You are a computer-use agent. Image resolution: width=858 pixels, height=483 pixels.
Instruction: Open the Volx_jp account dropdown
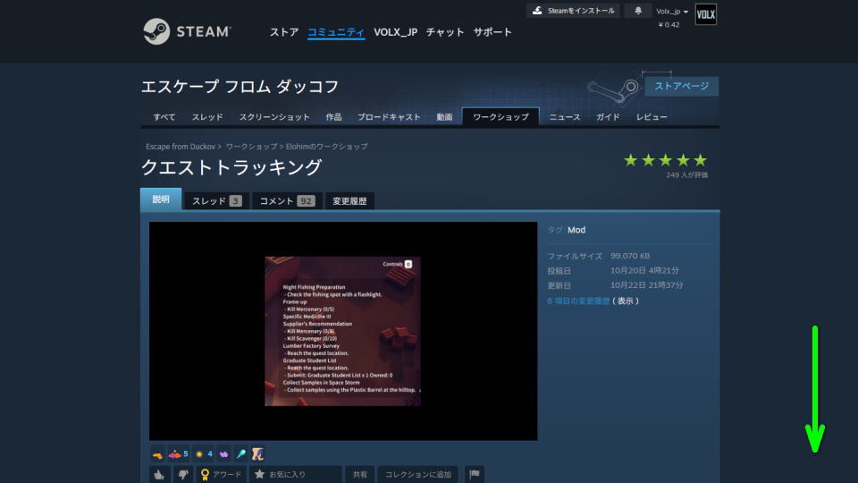coord(672,12)
